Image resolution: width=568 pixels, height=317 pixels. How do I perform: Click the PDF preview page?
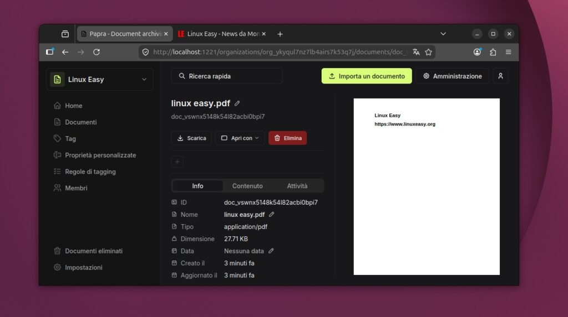pyautogui.click(x=427, y=186)
